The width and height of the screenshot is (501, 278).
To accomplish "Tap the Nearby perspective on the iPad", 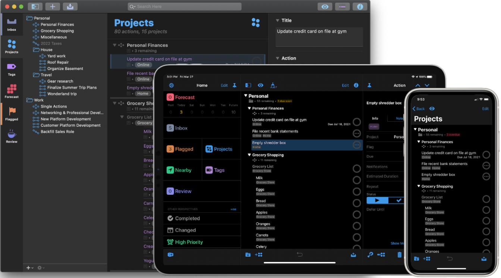I will pos(182,170).
